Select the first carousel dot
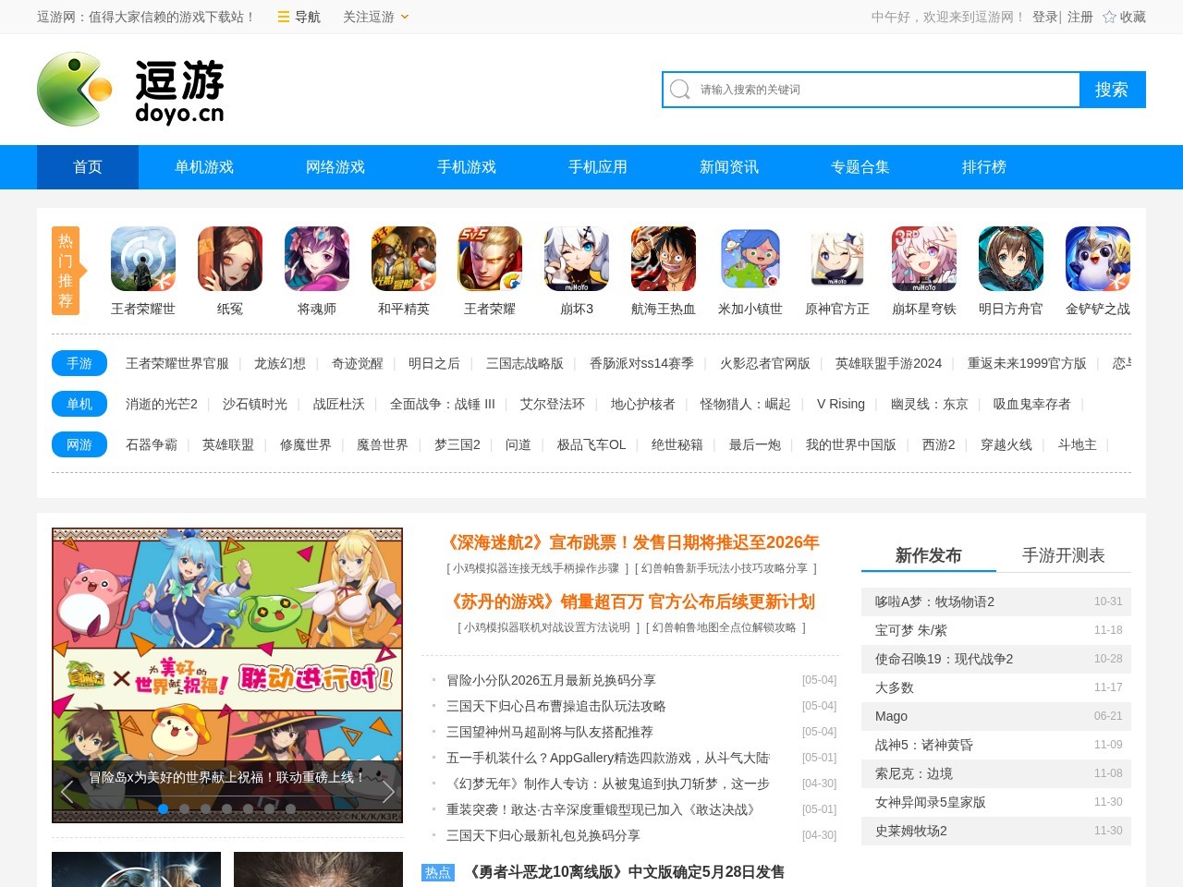The height and width of the screenshot is (887, 1183). click(x=164, y=808)
